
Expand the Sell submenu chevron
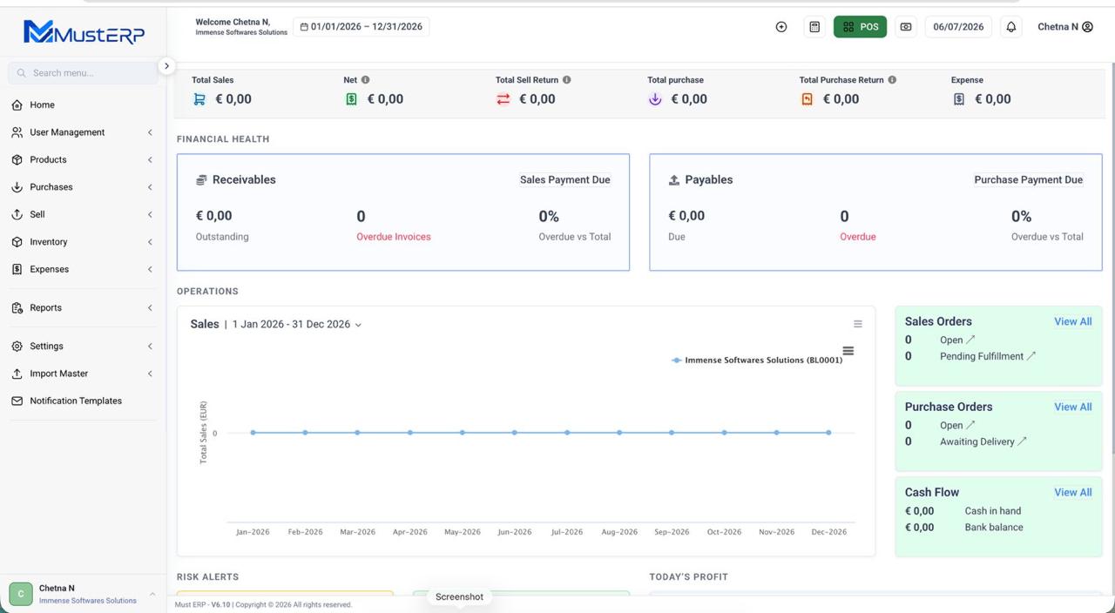click(150, 214)
